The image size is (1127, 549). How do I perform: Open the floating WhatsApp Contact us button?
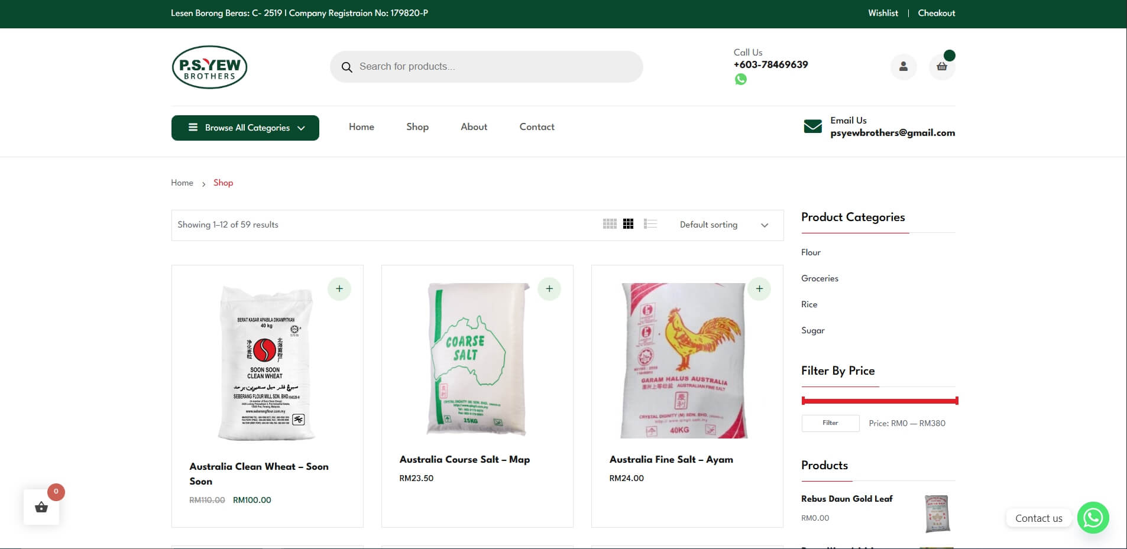(x=1093, y=518)
